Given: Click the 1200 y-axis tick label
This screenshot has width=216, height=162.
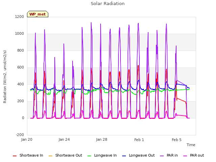Looking at the screenshot, I should [20, 17].
